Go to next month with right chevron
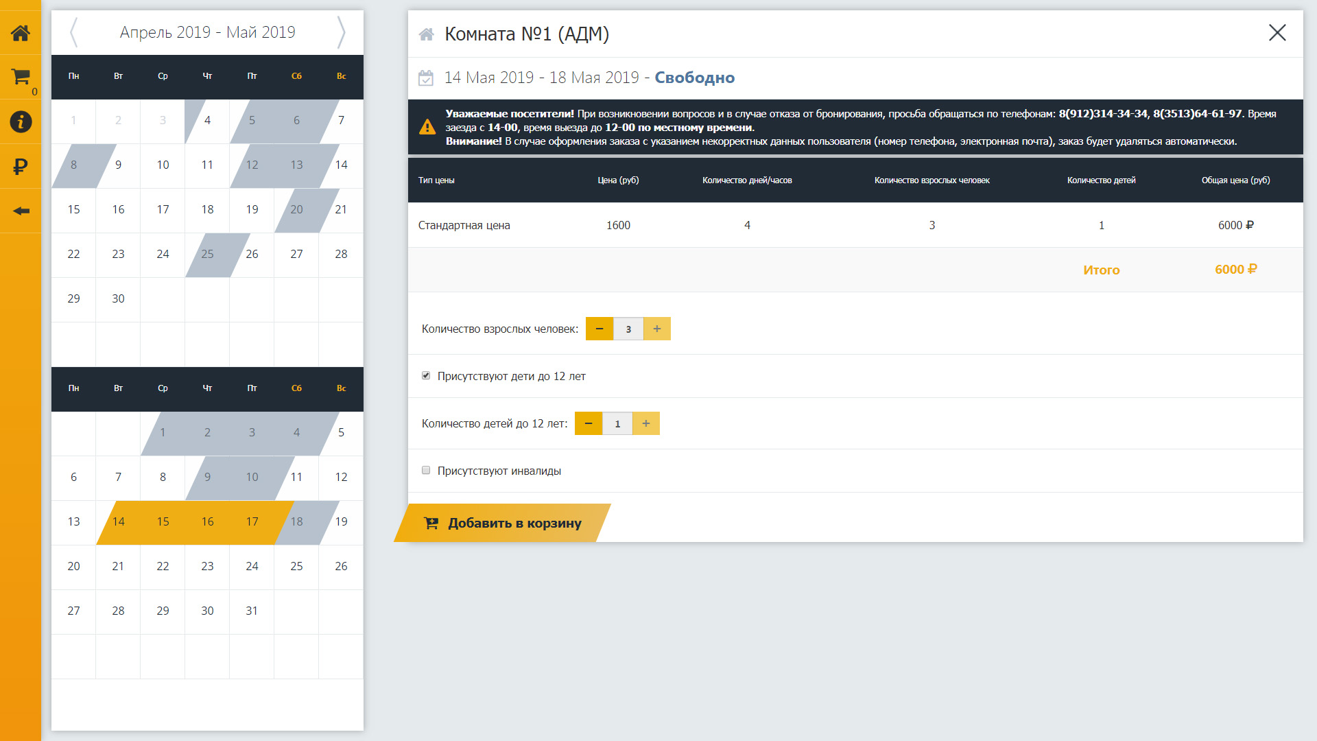The width and height of the screenshot is (1317, 741). pyautogui.click(x=341, y=32)
